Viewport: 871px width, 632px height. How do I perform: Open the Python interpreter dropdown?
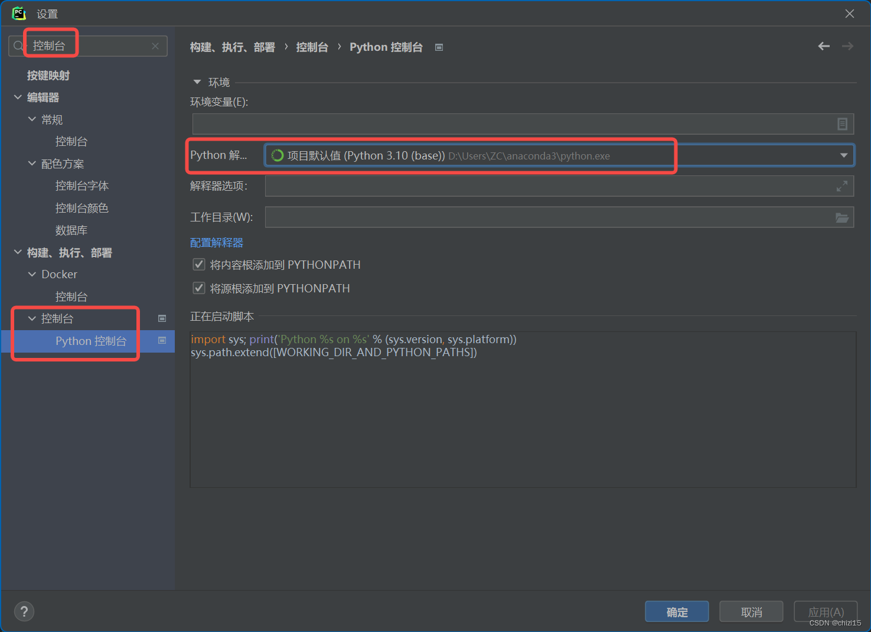click(x=844, y=155)
